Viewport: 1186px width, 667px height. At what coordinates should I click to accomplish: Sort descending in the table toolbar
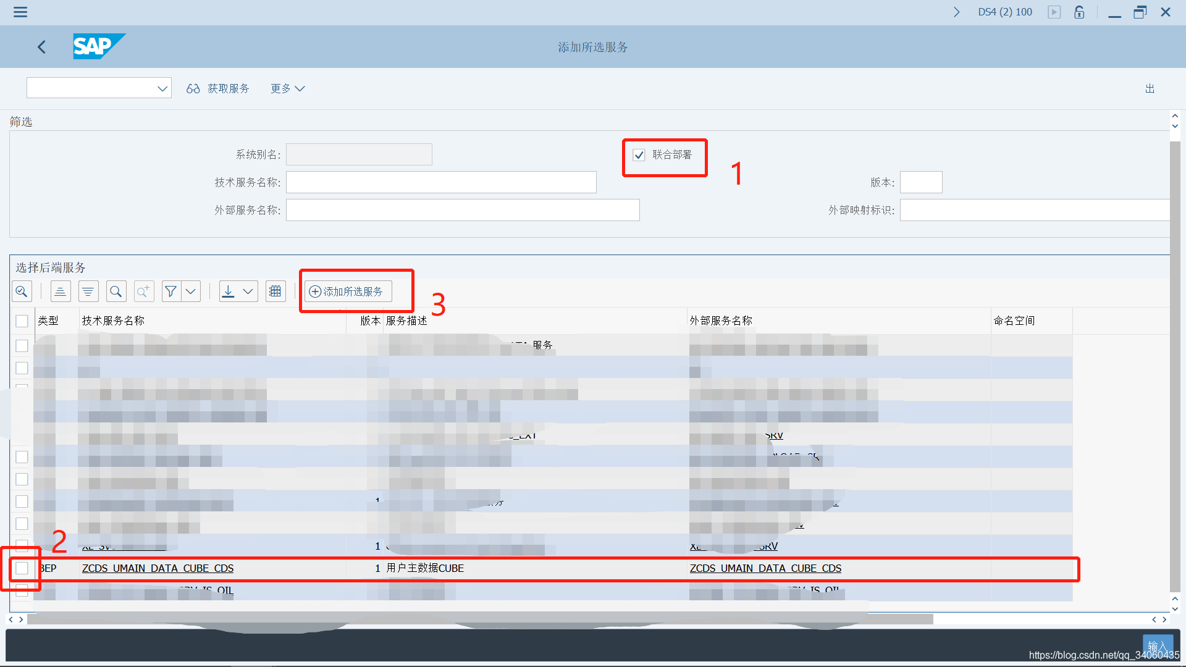(x=88, y=292)
